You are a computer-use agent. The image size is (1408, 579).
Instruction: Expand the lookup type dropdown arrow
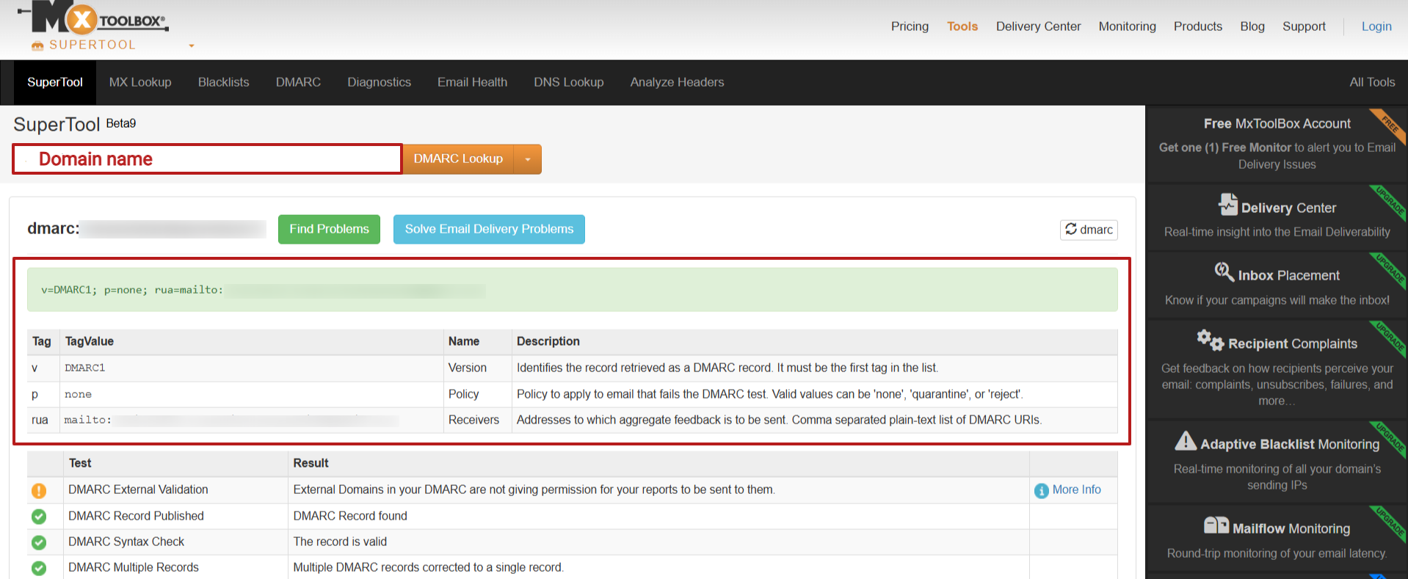528,159
